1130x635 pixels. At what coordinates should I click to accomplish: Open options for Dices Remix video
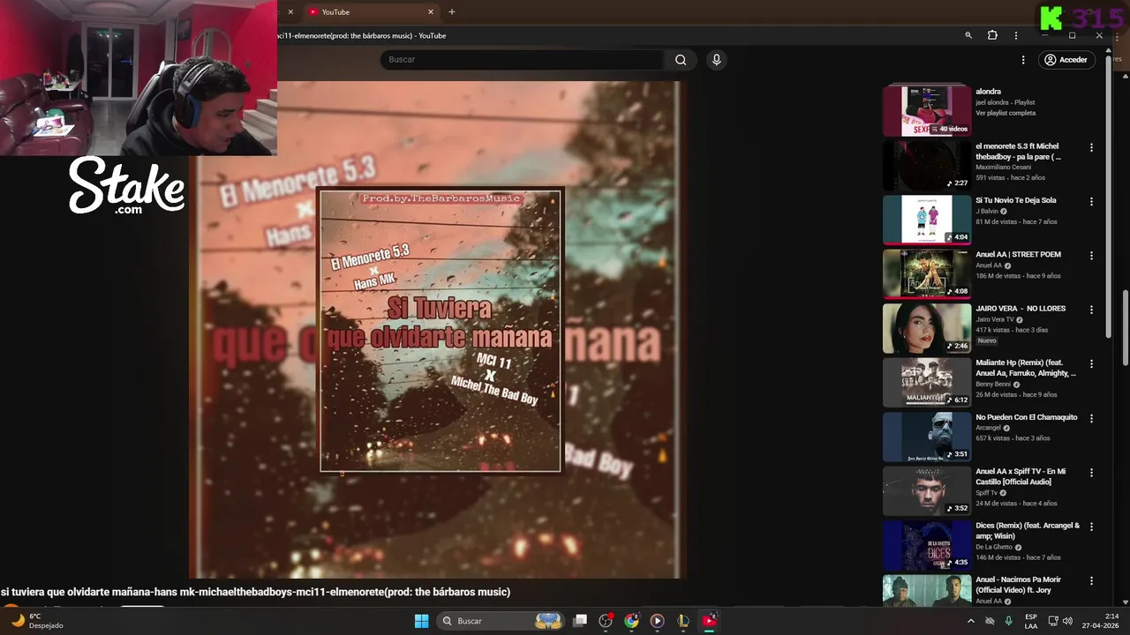click(1091, 527)
